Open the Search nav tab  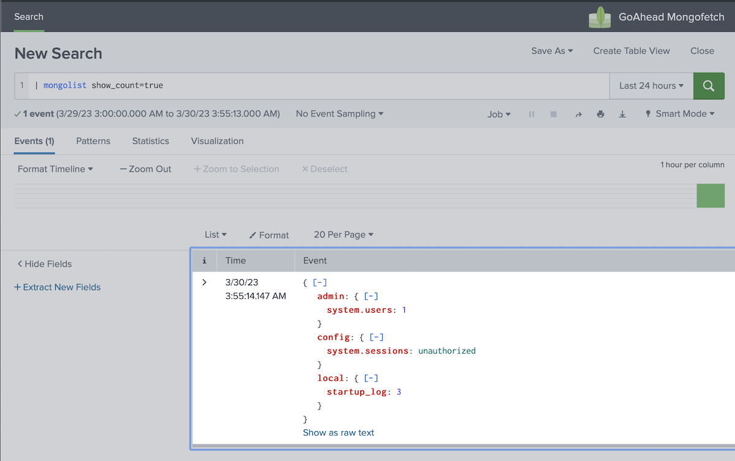click(x=29, y=17)
